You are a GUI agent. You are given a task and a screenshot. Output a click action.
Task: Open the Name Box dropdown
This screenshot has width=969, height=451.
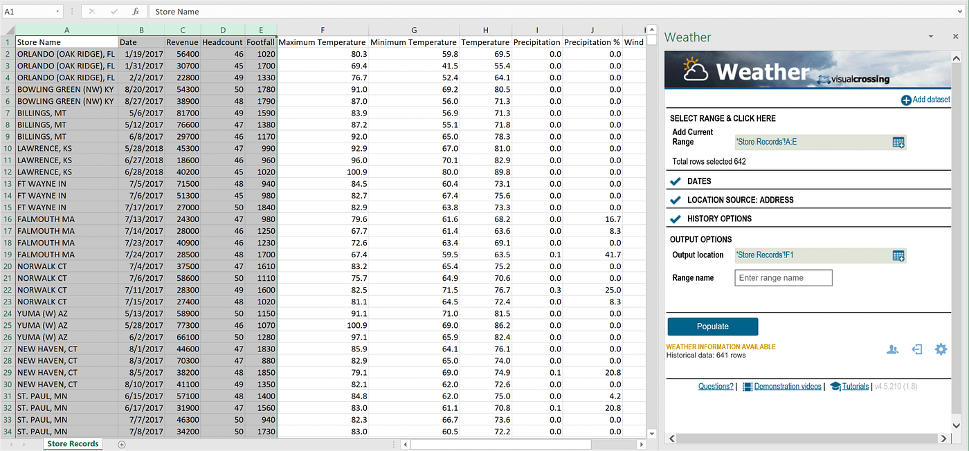(x=57, y=11)
